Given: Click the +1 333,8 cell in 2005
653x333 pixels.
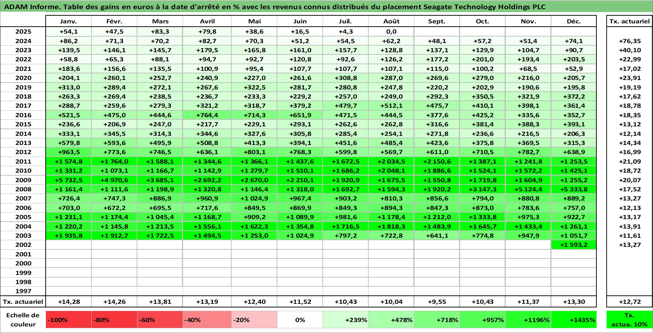Looking at the screenshot, I should click(483, 217).
